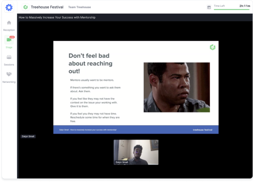The image size is (253, 182).
Task: Click the Treehouse Festival event title
Action: coord(47,7)
